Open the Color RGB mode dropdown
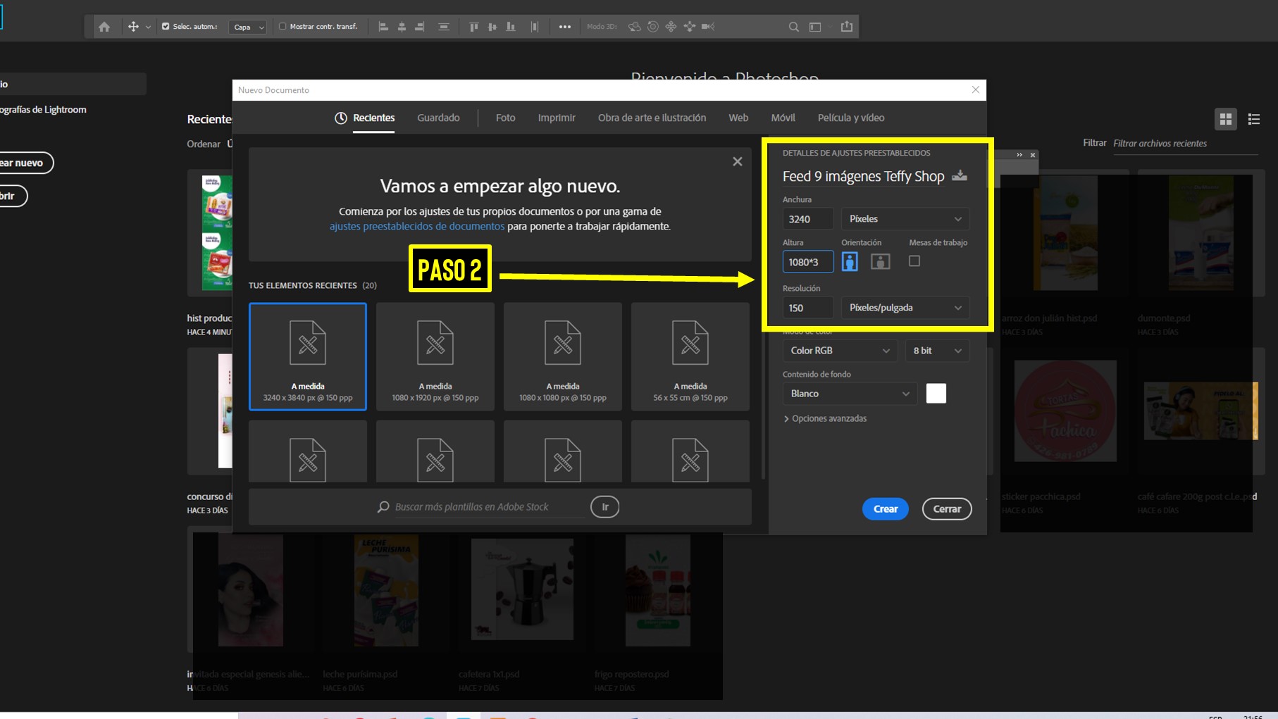 coord(840,351)
